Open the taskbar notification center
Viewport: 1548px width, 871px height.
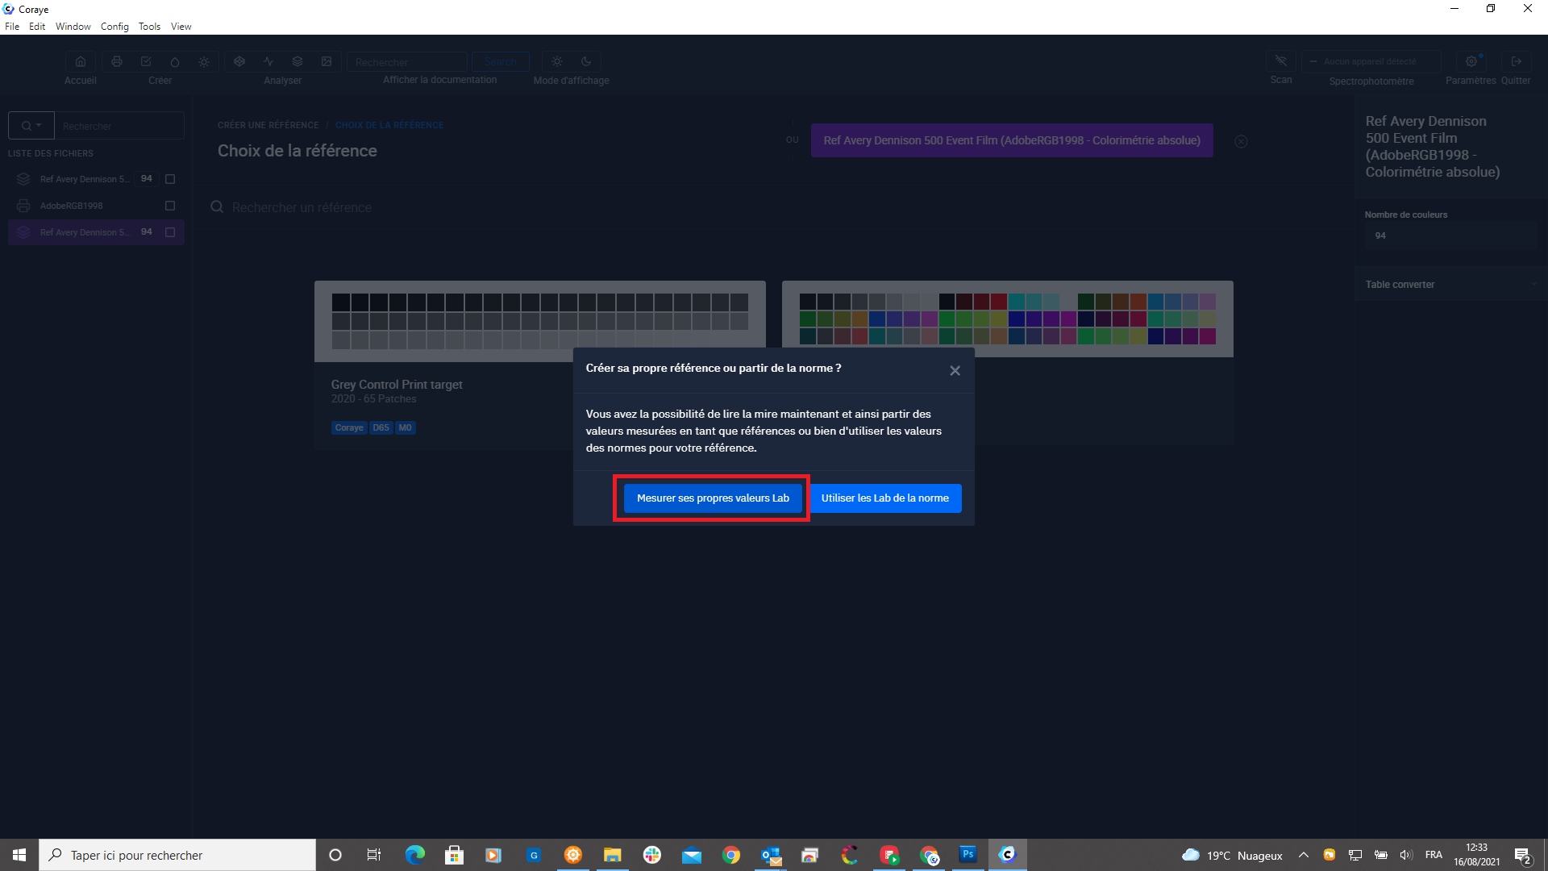coord(1523,855)
